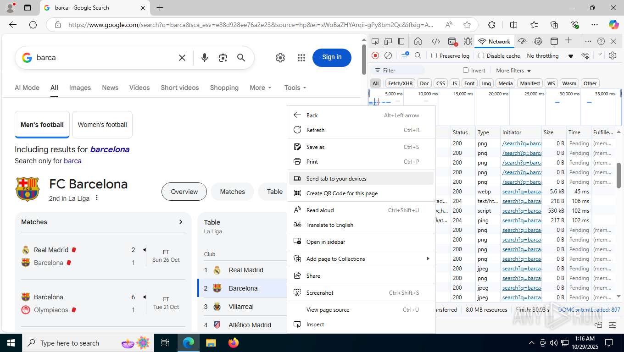Add this page to Edge favorites star
This screenshot has width=624, height=352.
tap(467, 25)
